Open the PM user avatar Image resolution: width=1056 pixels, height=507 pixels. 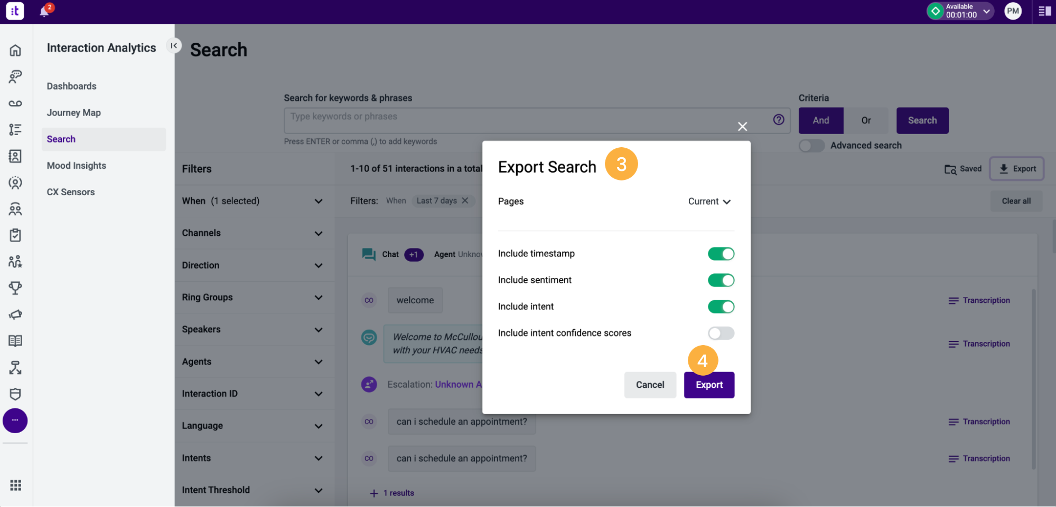tap(1013, 11)
